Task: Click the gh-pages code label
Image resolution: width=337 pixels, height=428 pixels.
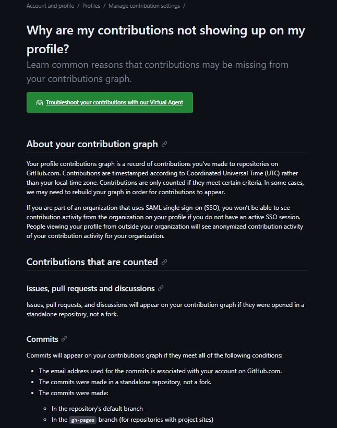Action: click(x=82, y=420)
